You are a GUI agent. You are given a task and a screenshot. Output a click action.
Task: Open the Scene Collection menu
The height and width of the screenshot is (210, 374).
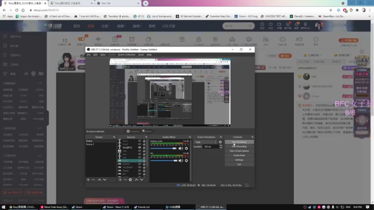pyautogui.click(x=127, y=55)
